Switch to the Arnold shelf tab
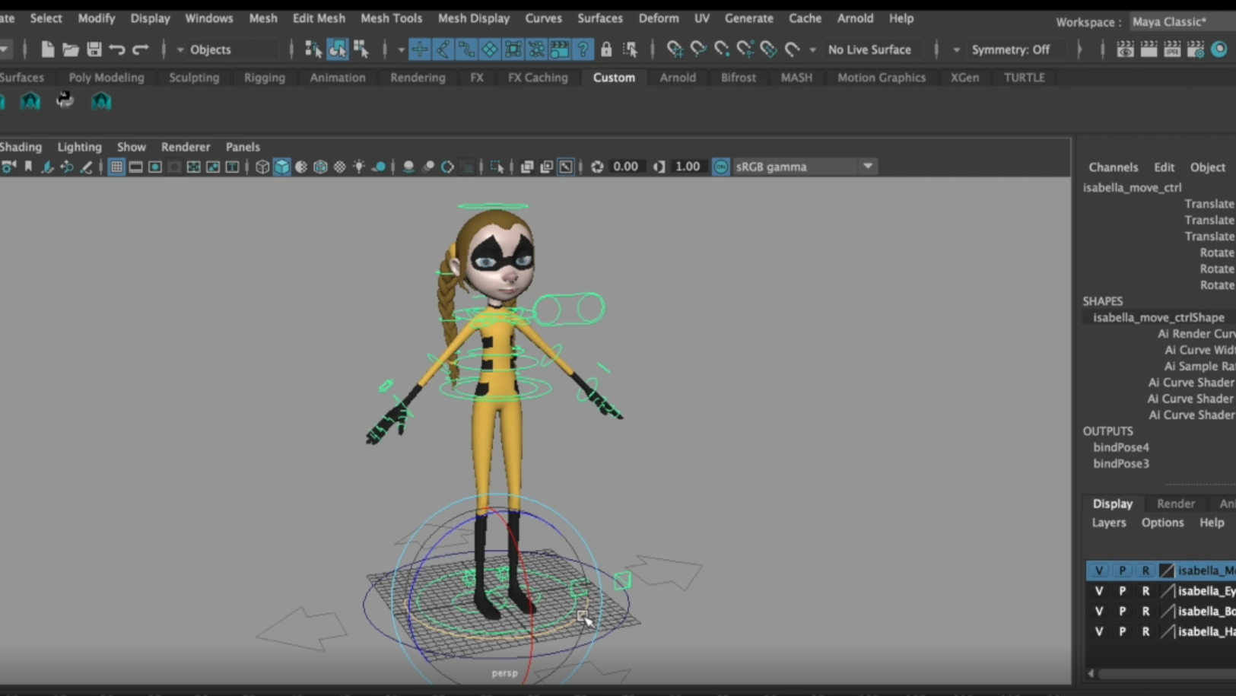 [x=678, y=78]
